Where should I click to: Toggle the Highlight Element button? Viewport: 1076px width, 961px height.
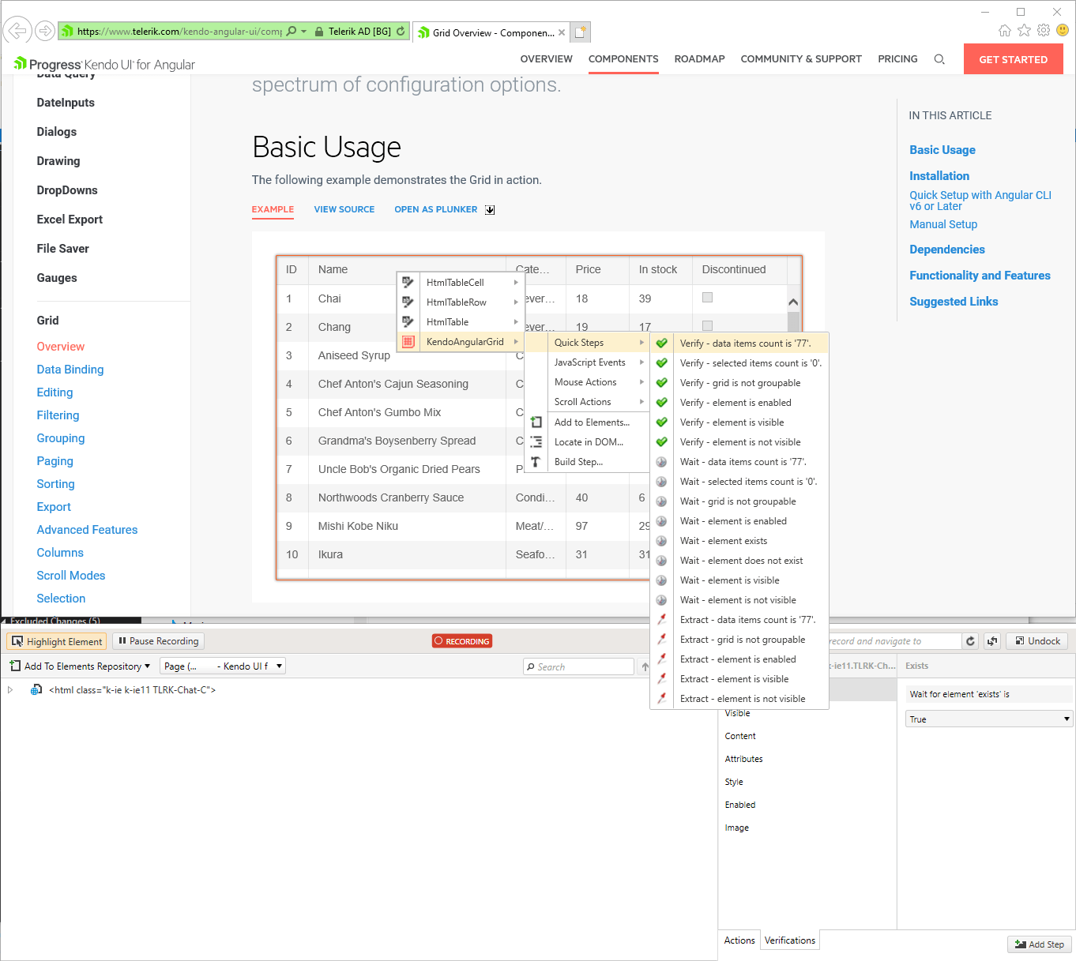tap(57, 641)
